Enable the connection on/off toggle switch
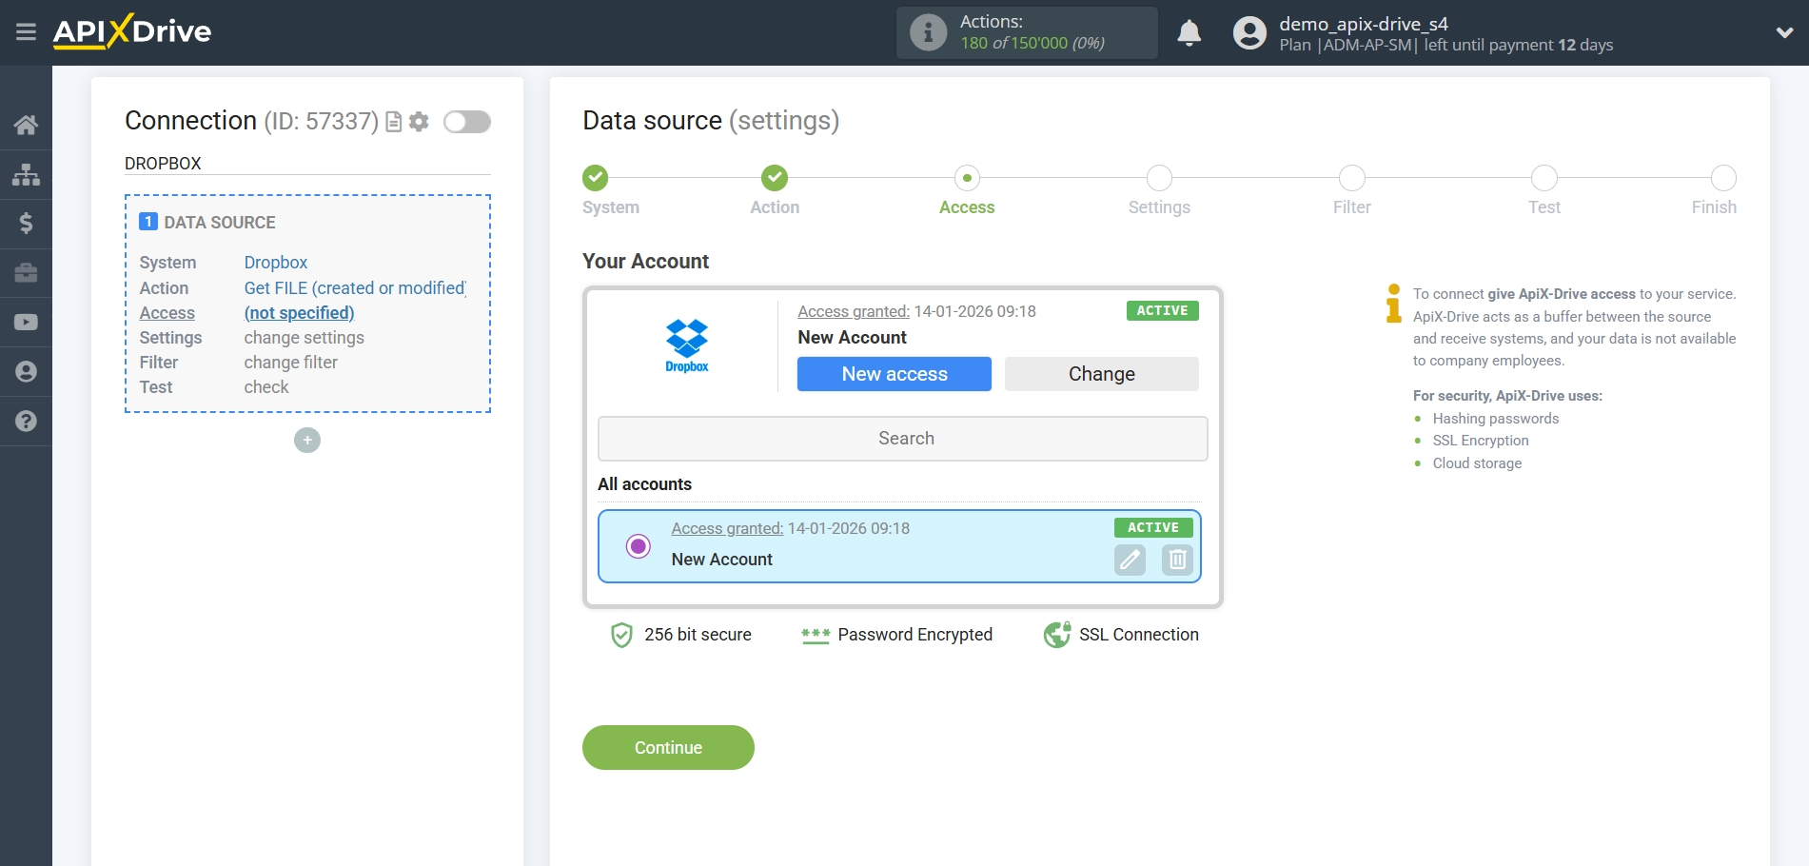This screenshot has width=1809, height=866. (x=466, y=122)
